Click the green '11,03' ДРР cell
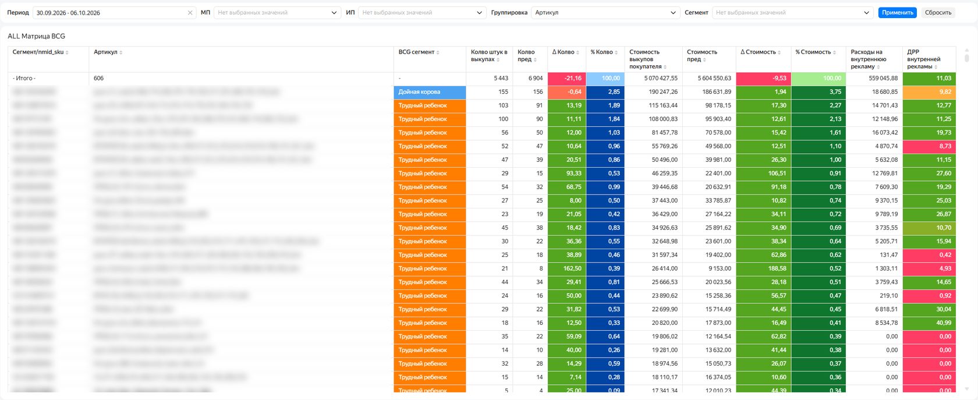 [929, 78]
